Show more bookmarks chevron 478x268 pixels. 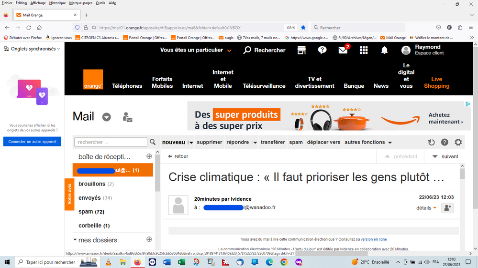point(472,38)
